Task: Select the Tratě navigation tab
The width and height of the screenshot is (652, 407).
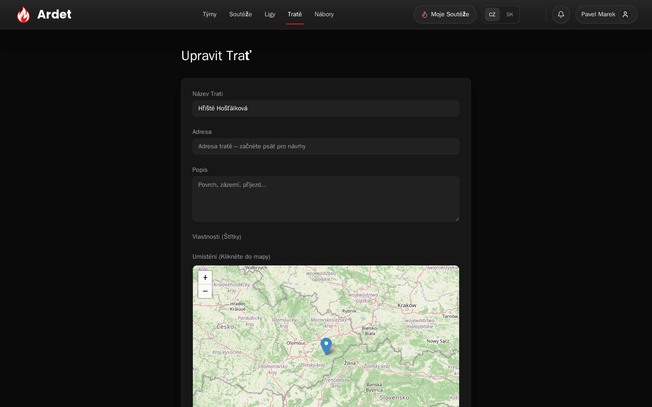Action: click(295, 14)
